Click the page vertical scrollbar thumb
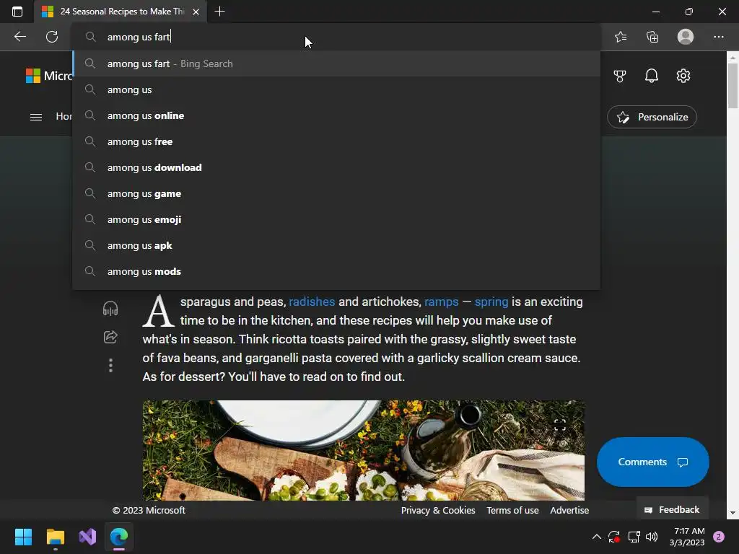This screenshot has height=554, width=739. coord(733,86)
